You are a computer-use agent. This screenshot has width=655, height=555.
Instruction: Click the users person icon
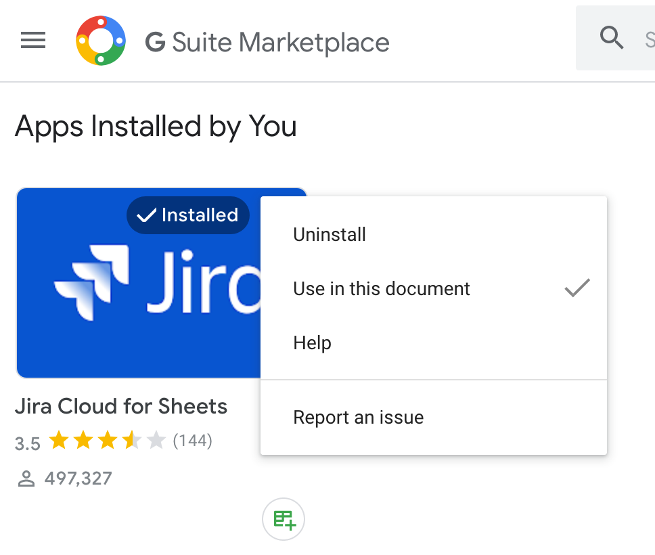[26, 479]
